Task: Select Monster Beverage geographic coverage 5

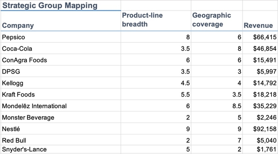Action: (217, 117)
